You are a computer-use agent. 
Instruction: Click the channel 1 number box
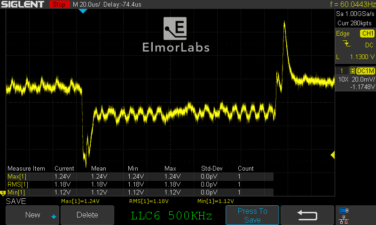[342, 71]
